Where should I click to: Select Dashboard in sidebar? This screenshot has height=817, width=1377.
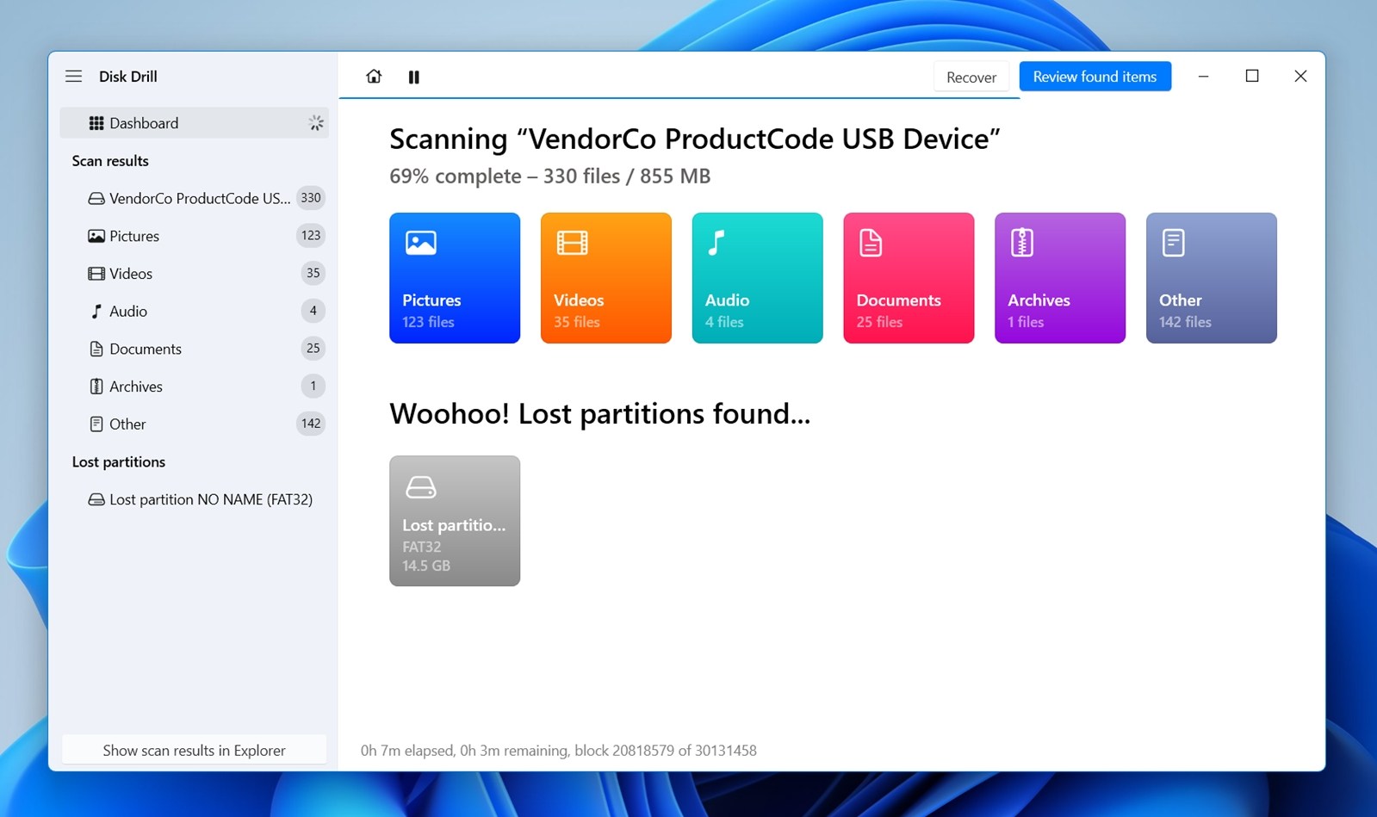(x=194, y=123)
